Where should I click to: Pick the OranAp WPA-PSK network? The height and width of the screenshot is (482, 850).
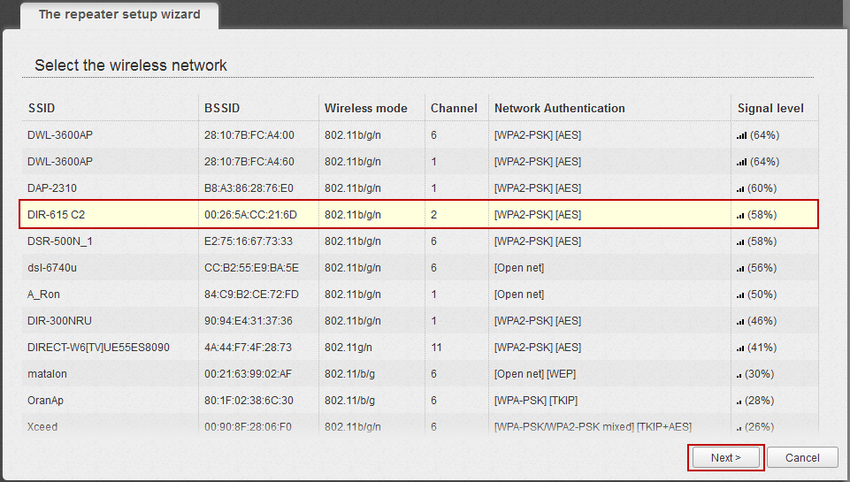click(x=46, y=401)
